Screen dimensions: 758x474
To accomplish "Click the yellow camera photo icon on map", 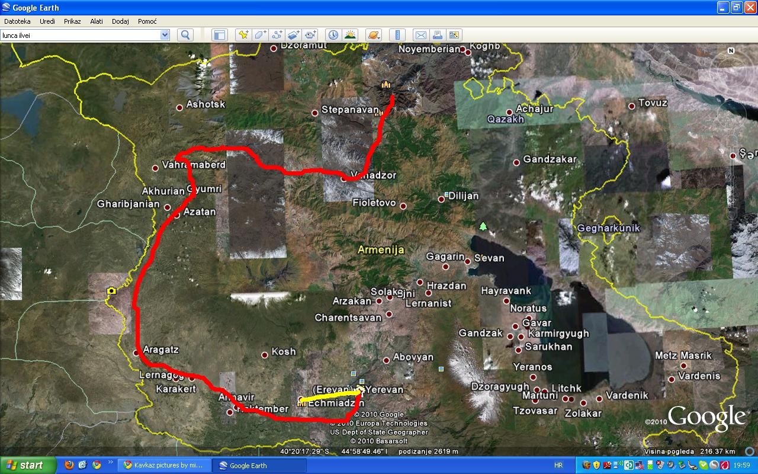I will [111, 290].
